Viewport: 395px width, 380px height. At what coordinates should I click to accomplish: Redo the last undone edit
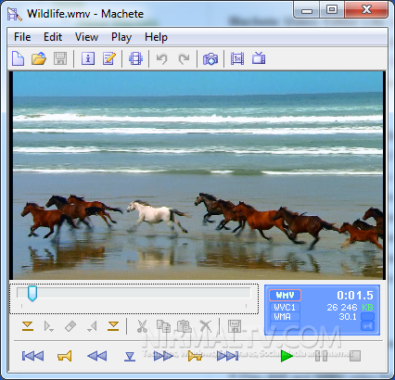coord(184,58)
